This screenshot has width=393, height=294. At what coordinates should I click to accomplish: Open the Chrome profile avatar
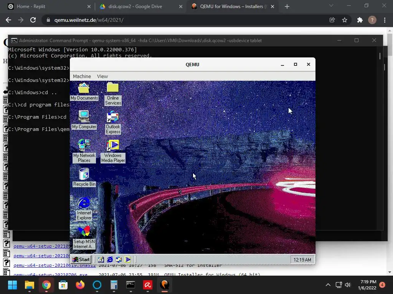[372, 20]
